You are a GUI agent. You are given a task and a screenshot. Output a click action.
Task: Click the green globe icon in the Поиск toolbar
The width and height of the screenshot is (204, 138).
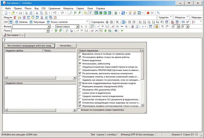[x=106, y=31]
